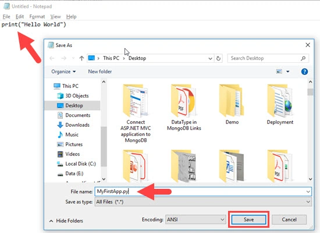Image resolution: width=320 pixels, height=233 pixels.
Task: Click the navigation pane scroll down arrow
Action: point(104,179)
